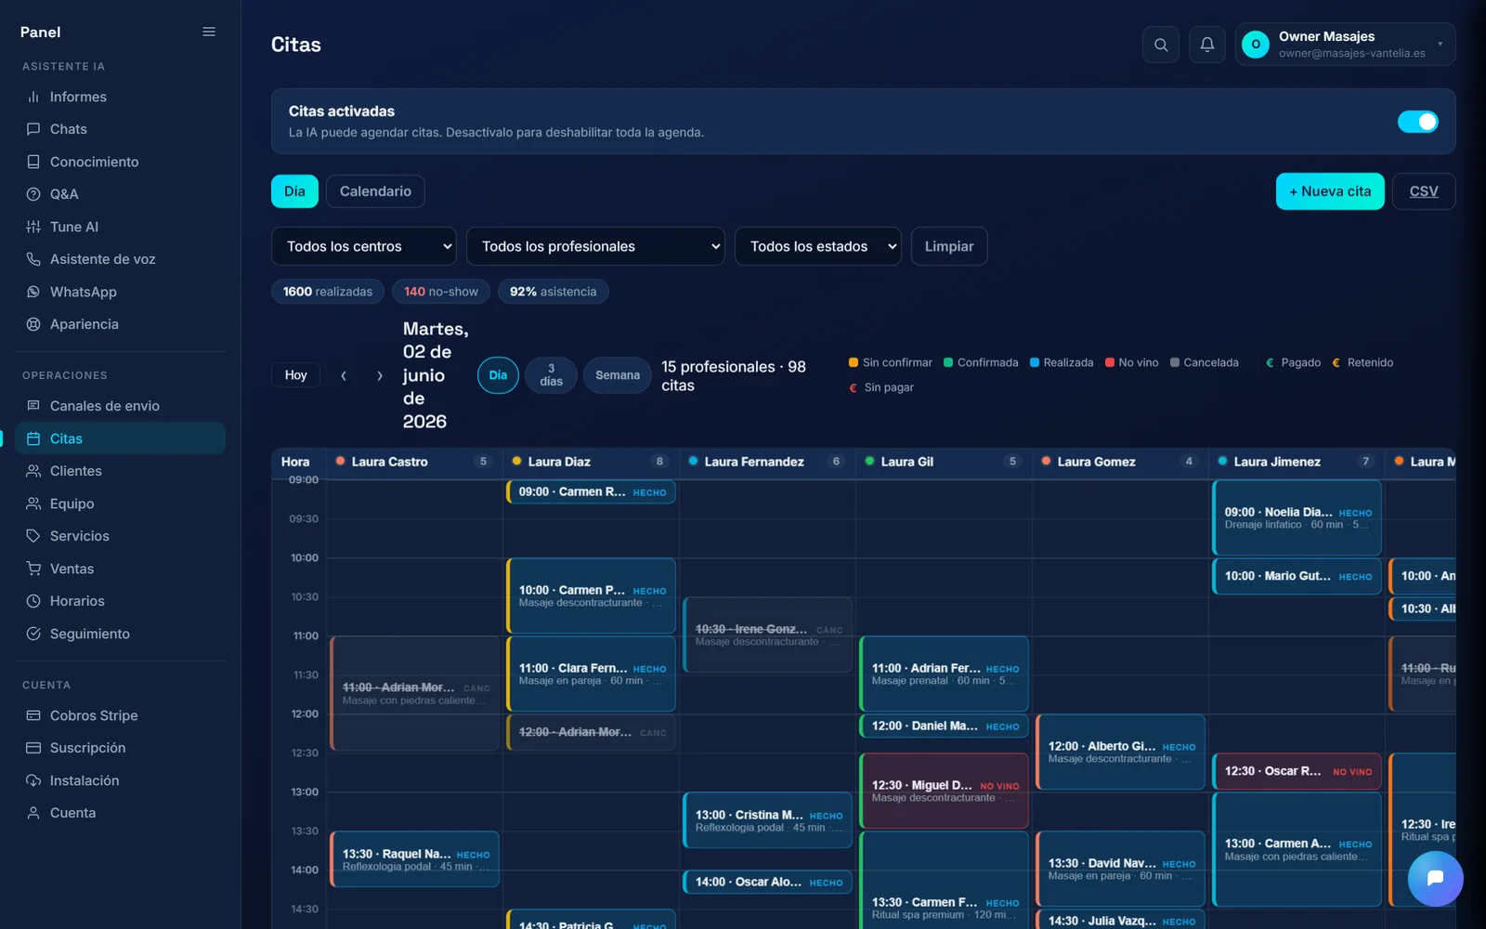Open the 09:00 Noelia Dia... appointment

tap(1297, 517)
